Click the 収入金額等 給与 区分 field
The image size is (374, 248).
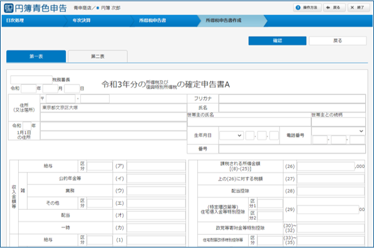tap(100, 166)
